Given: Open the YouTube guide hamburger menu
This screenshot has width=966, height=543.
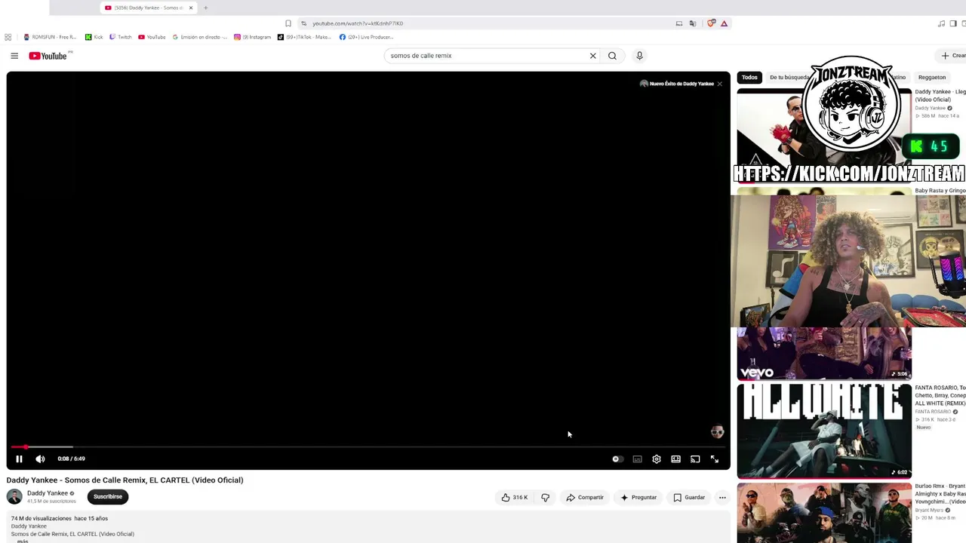Looking at the screenshot, I should coord(14,56).
